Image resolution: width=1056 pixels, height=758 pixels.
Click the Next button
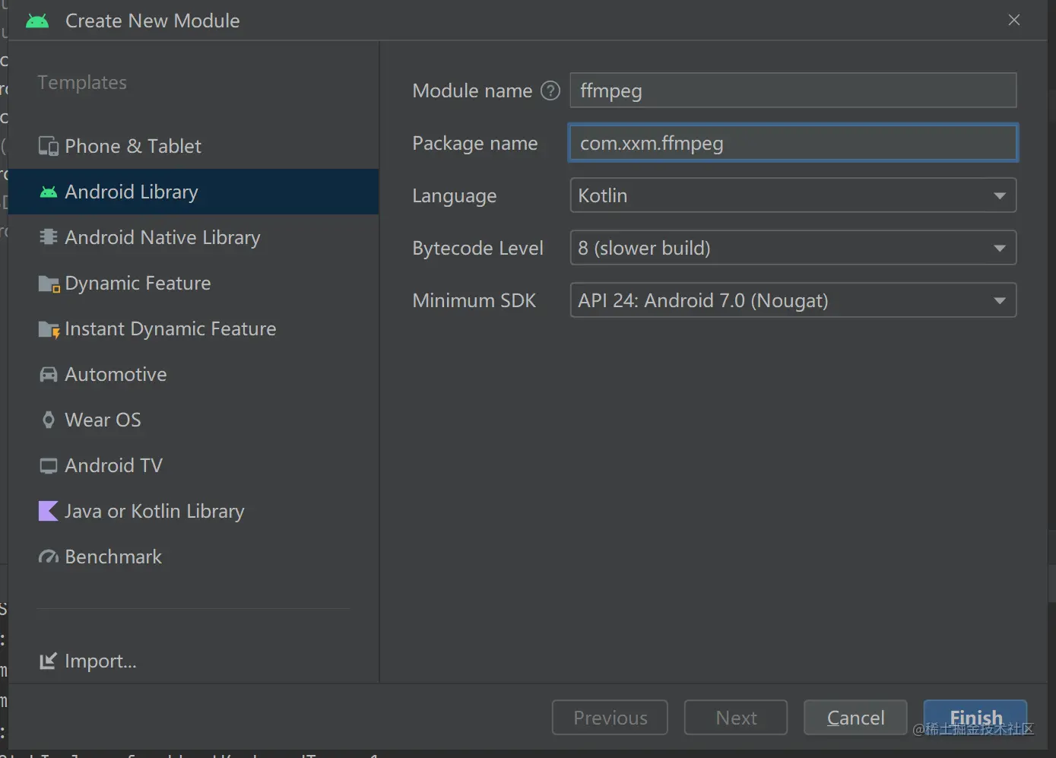736,718
